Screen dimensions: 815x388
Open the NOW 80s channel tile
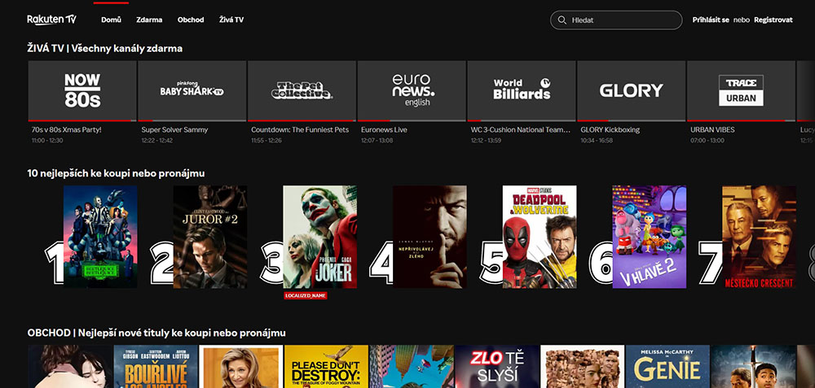pos(82,90)
